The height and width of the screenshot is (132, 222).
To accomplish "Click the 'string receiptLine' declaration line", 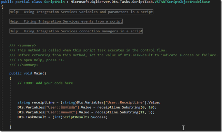I will (x=89, y=102).
